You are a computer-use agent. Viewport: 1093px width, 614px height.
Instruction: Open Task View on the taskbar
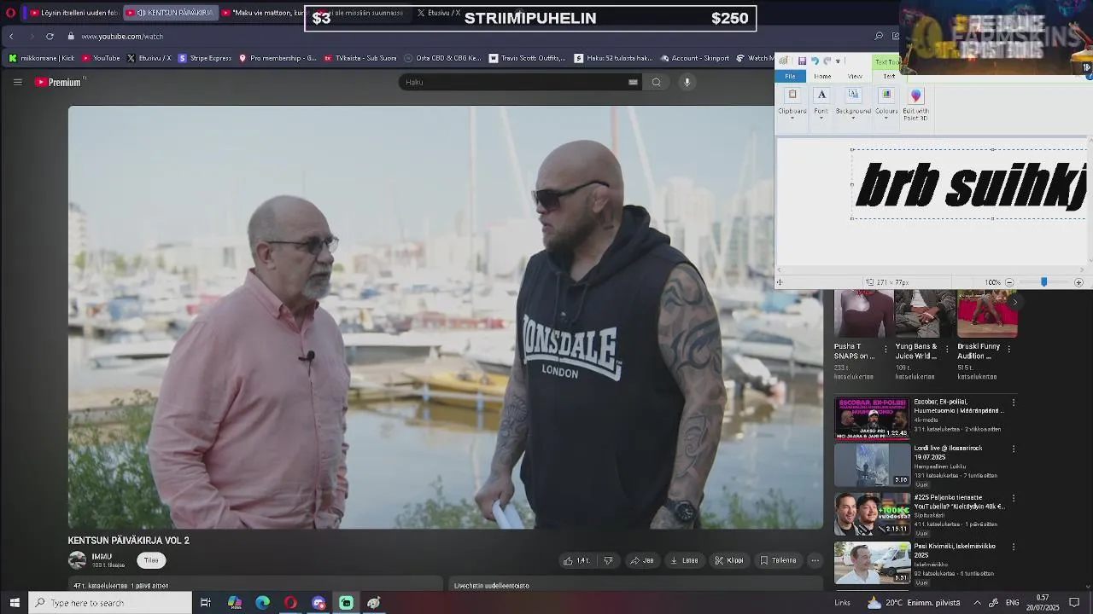[206, 603]
